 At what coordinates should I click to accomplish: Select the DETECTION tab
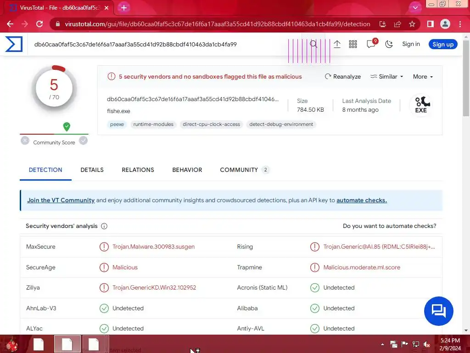pyautogui.click(x=45, y=170)
